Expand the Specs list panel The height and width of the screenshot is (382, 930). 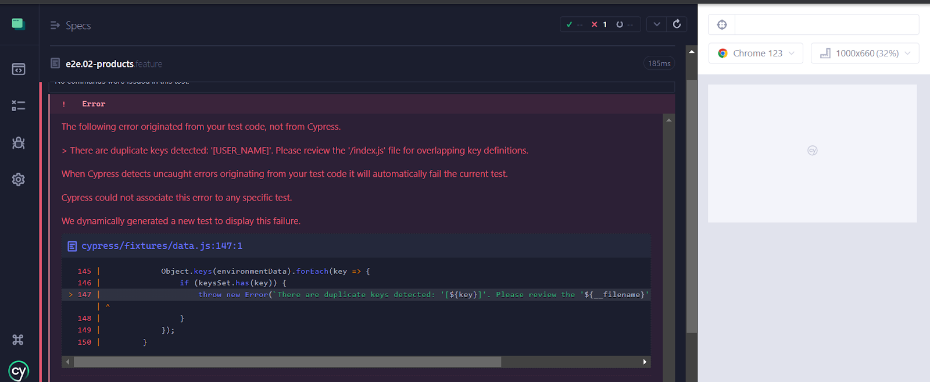[70, 26]
